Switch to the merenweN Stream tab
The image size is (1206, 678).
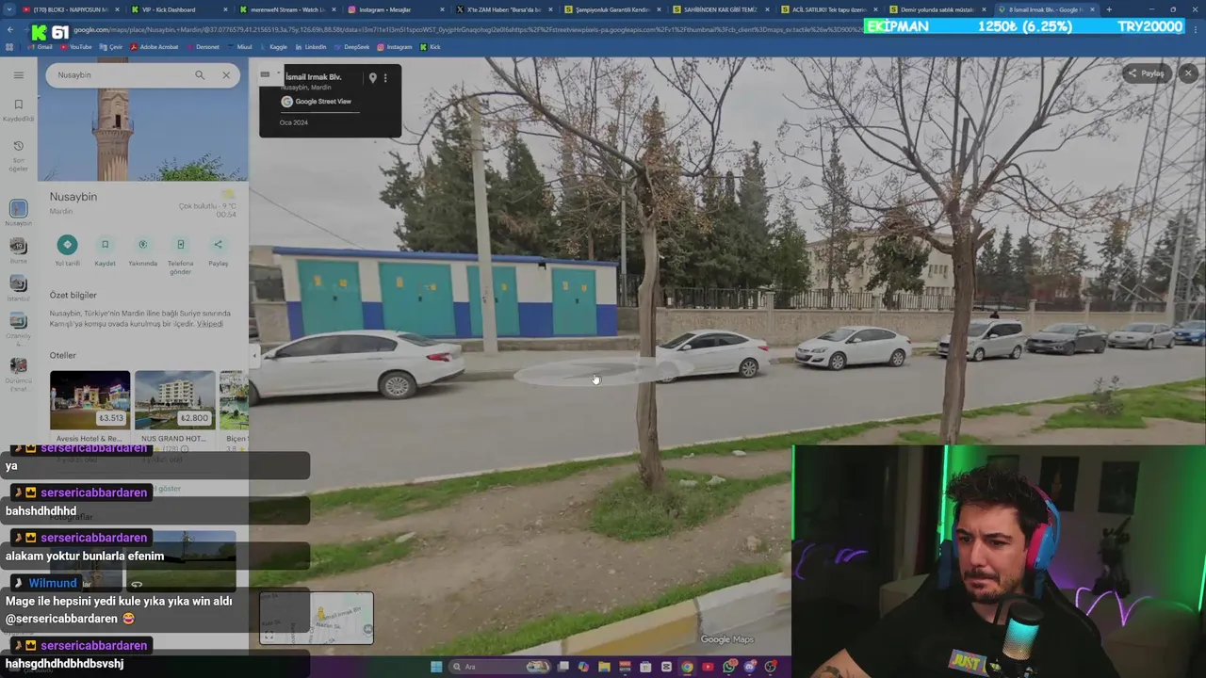pyautogui.click(x=287, y=9)
